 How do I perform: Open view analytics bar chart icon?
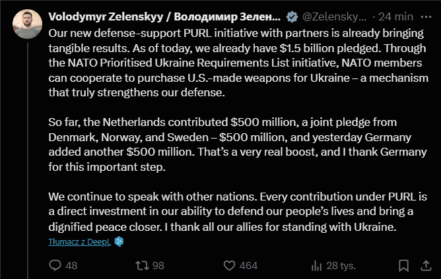pos(317,265)
